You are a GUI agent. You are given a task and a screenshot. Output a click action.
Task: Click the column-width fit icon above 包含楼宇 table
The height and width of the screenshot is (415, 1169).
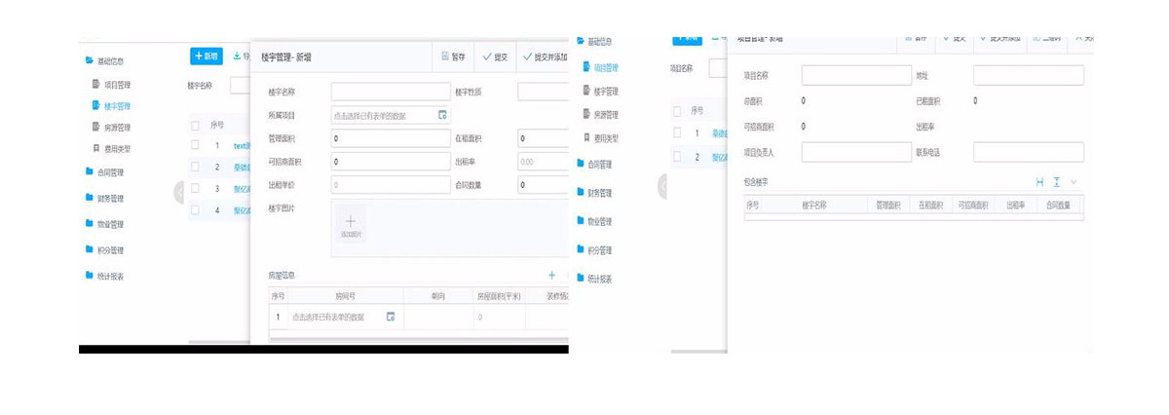click(1039, 182)
